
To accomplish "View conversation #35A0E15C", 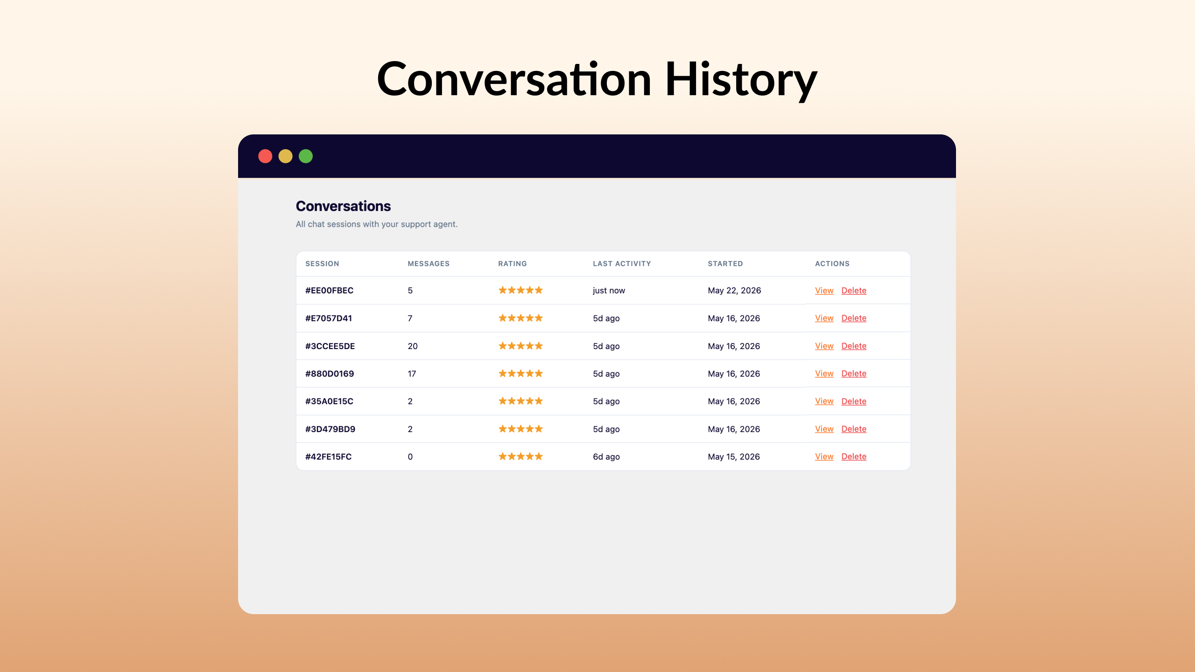I will [824, 401].
